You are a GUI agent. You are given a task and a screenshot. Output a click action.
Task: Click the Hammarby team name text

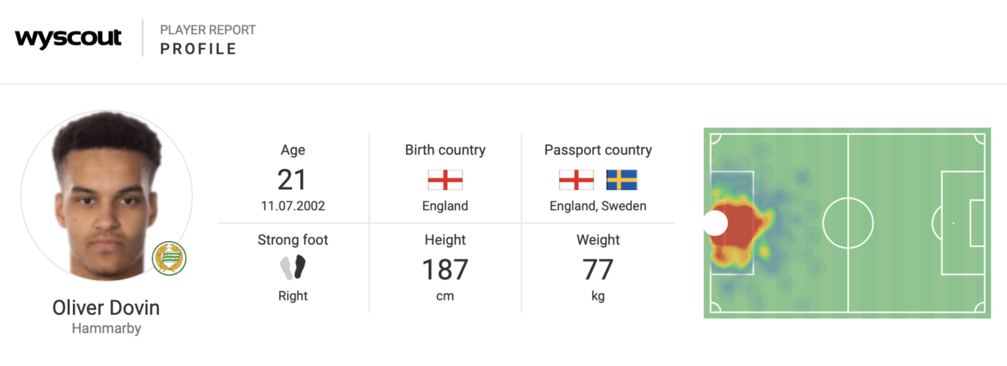(106, 328)
